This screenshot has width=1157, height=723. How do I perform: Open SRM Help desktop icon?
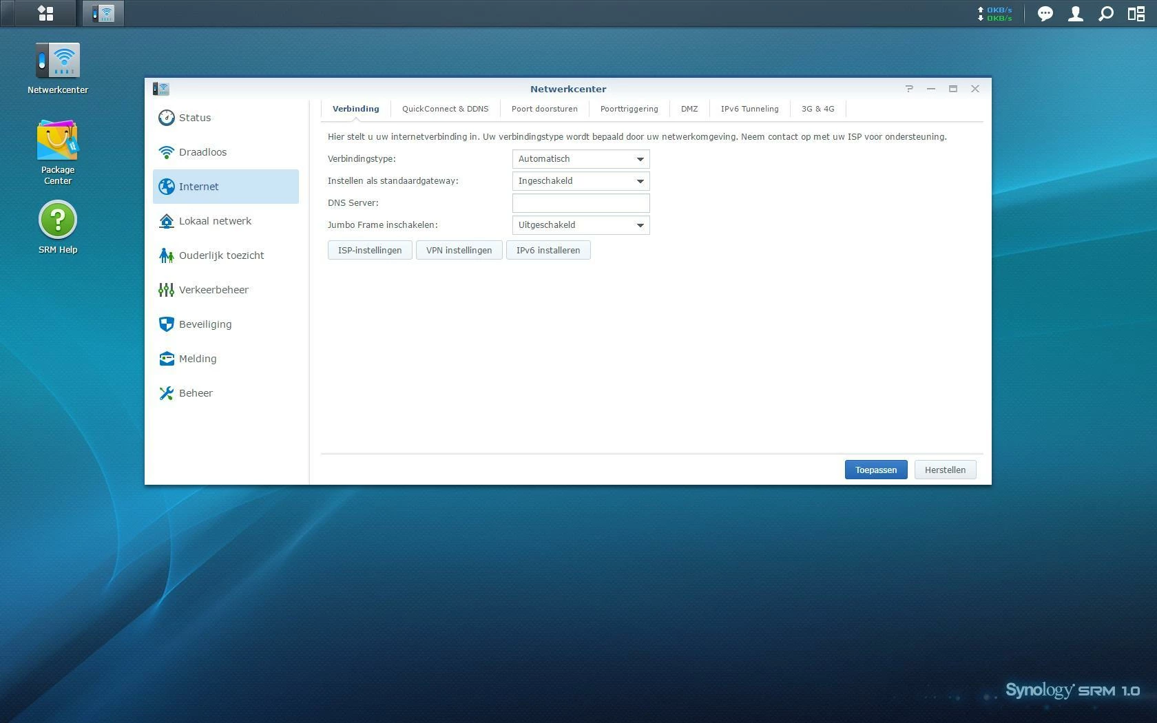[x=58, y=227]
